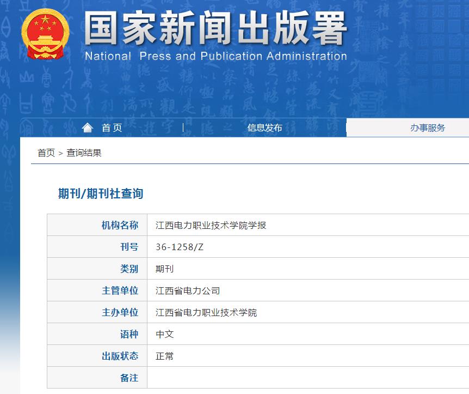The height and width of the screenshot is (394, 469).
Task: Click the home icon beside 首页
Action: (x=88, y=127)
